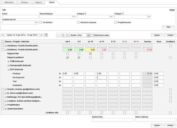Check the Användare checkbox
This screenshot has height=128, width=177.
point(41,22)
